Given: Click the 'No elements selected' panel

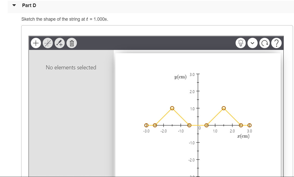Looking at the screenshot, I should pyautogui.click(x=71, y=67).
